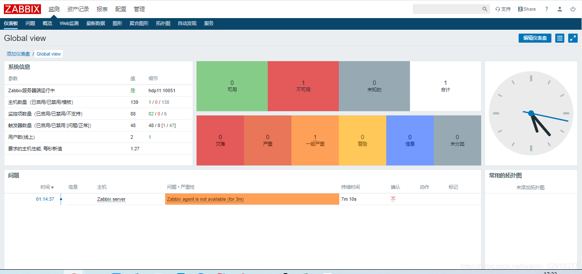
Task: Open the 监测 top menu
Action: tap(54, 9)
